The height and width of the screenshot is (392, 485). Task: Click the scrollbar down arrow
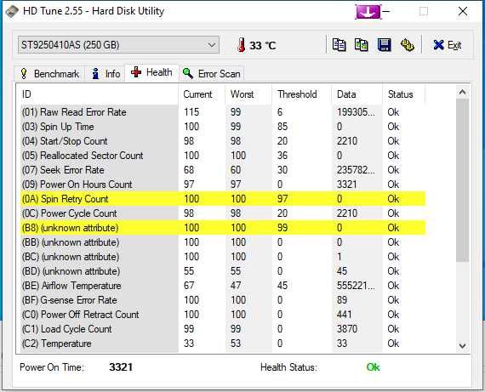pyautogui.click(x=462, y=345)
